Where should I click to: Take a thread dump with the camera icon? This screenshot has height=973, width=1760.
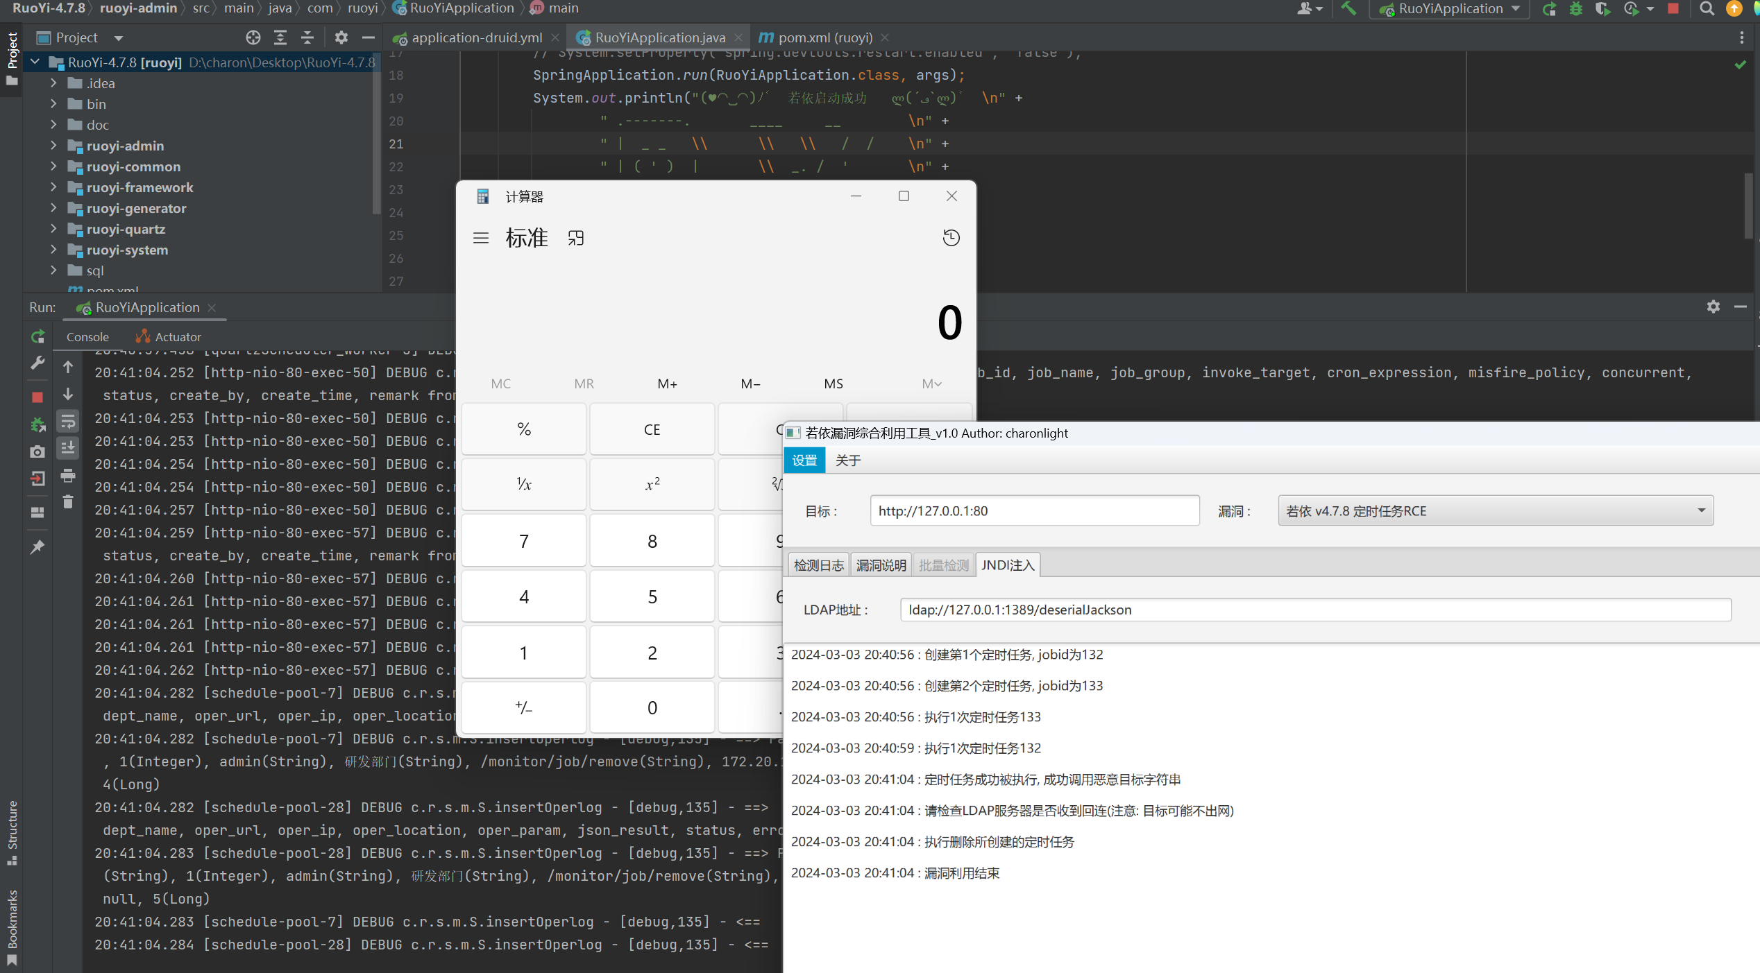(x=37, y=451)
